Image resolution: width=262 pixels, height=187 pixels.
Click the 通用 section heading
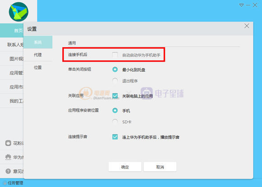[x=72, y=43]
